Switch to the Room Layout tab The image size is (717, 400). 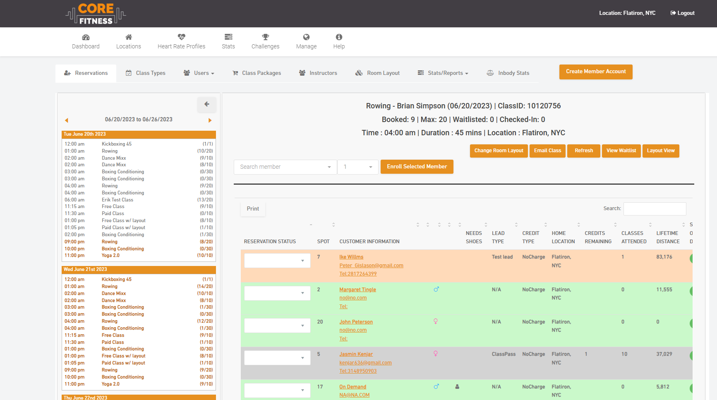click(x=378, y=73)
